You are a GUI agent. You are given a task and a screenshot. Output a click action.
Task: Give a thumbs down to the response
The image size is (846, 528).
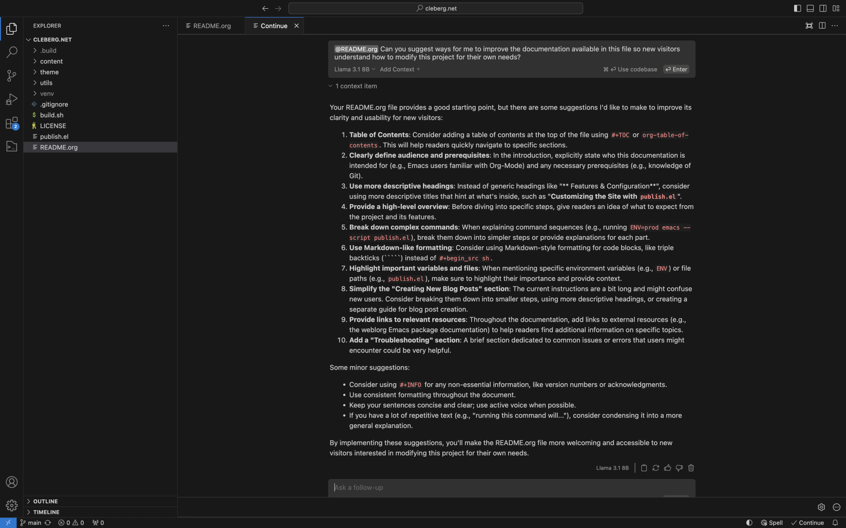(679, 468)
